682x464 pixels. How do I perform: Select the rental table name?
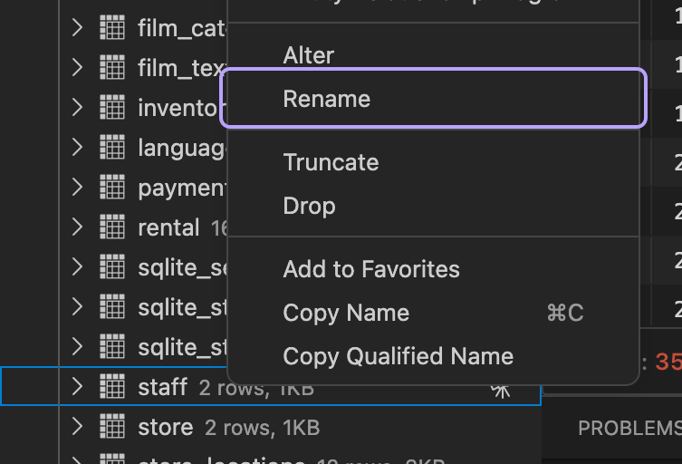click(x=168, y=227)
